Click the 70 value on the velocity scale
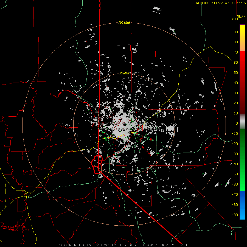Screen dimensions: 247x247 236,52
